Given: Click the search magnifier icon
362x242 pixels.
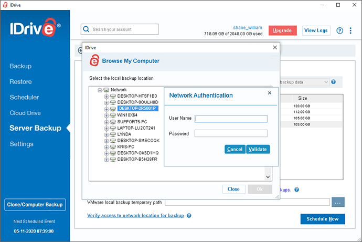Looking at the screenshot, I should pyautogui.click(x=86, y=29).
